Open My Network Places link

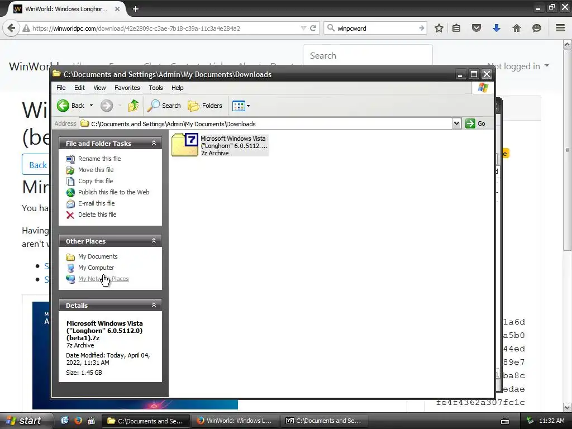click(103, 279)
